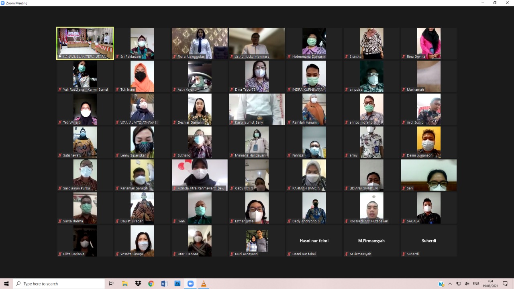Switch to Photoshop in the taskbar
The height and width of the screenshot is (289, 514).
click(x=177, y=284)
